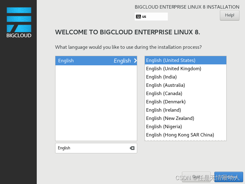Click the us keyboard layout indicator
Image resolution: width=245 pixels, height=184 pixels.
coord(151,17)
